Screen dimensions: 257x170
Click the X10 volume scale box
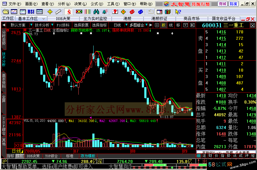18,145
